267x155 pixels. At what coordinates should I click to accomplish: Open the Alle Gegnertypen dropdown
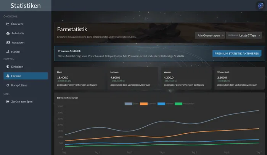(x=210, y=35)
